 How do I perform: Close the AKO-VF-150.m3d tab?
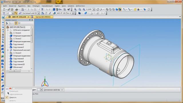click(28, 17)
